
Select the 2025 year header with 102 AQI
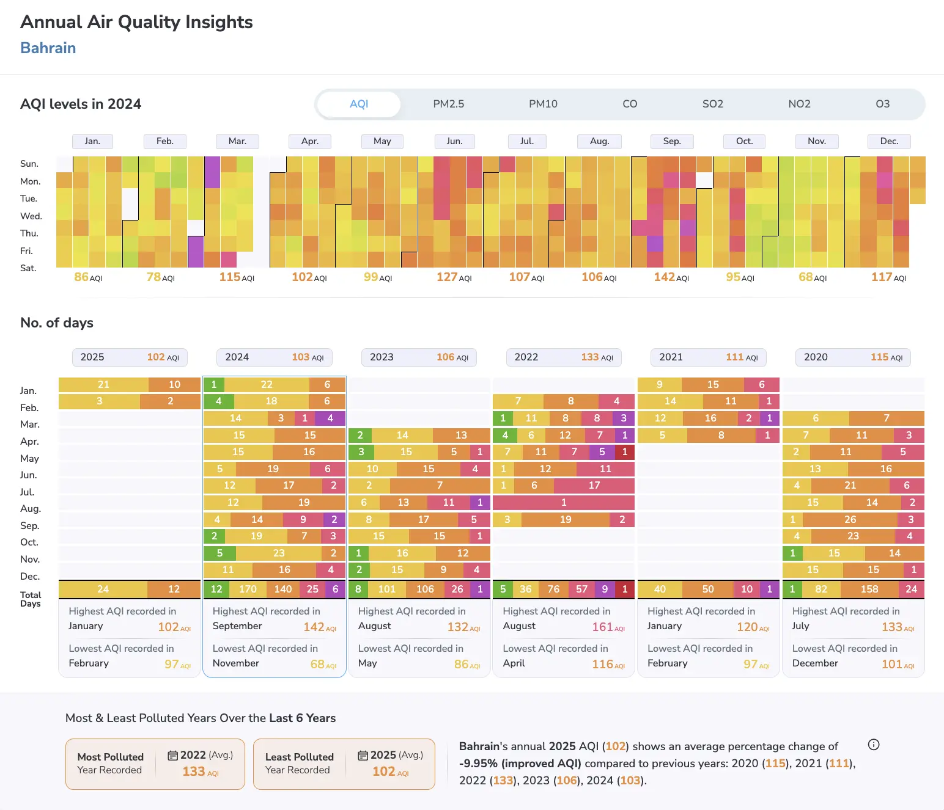pyautogui.click(x=130, y=357)
